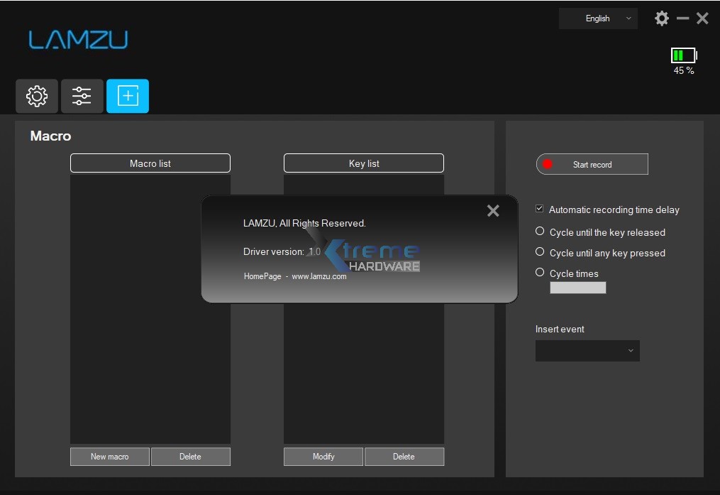Close the About LAMZU dialog
Screen dimensions: 720x495
click(493, 210)
